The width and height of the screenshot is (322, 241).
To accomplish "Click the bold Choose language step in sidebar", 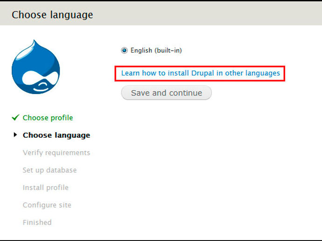I will pyautogui.click(x=56, y=135).
